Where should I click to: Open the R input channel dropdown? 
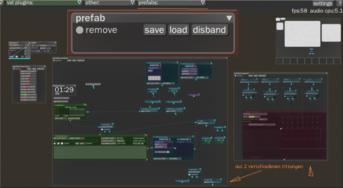click(x=174, y=91)
